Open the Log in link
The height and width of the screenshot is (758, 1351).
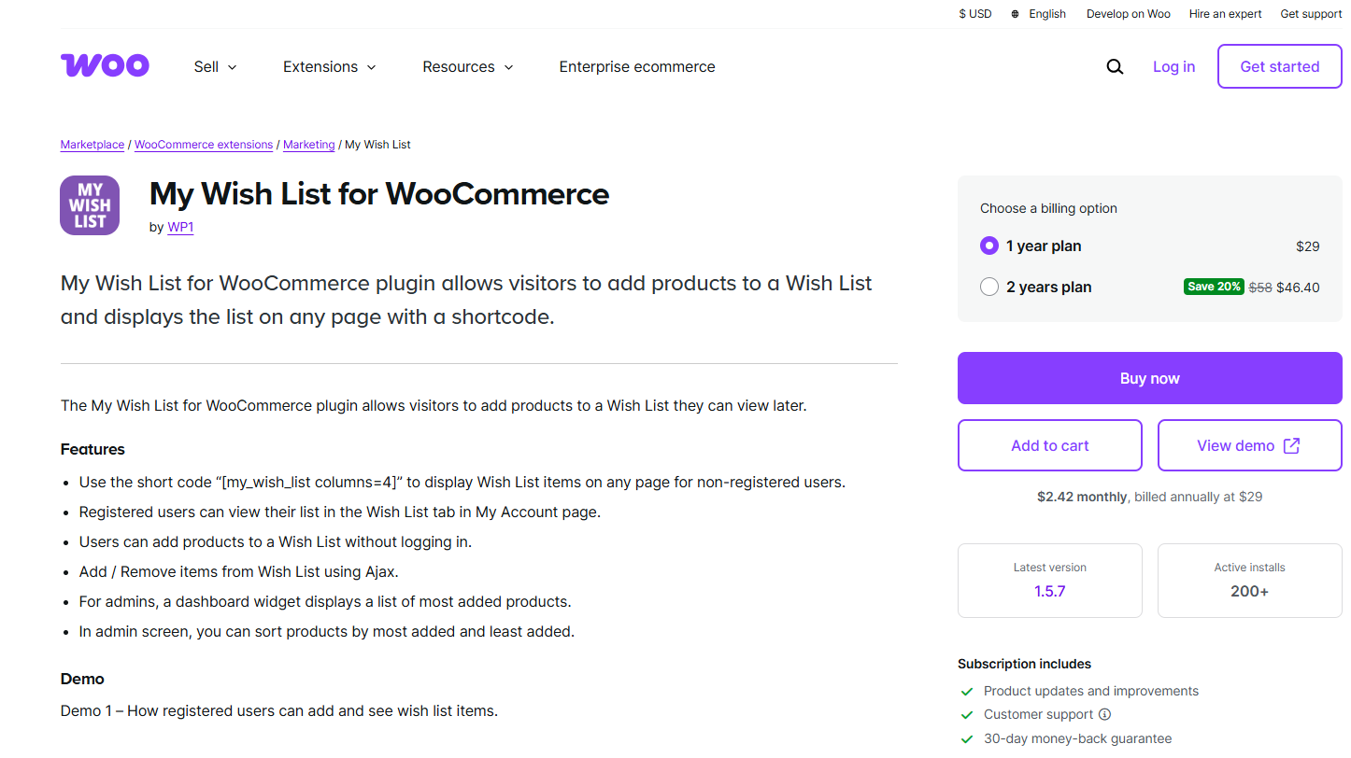click(x=1173, y=66)
